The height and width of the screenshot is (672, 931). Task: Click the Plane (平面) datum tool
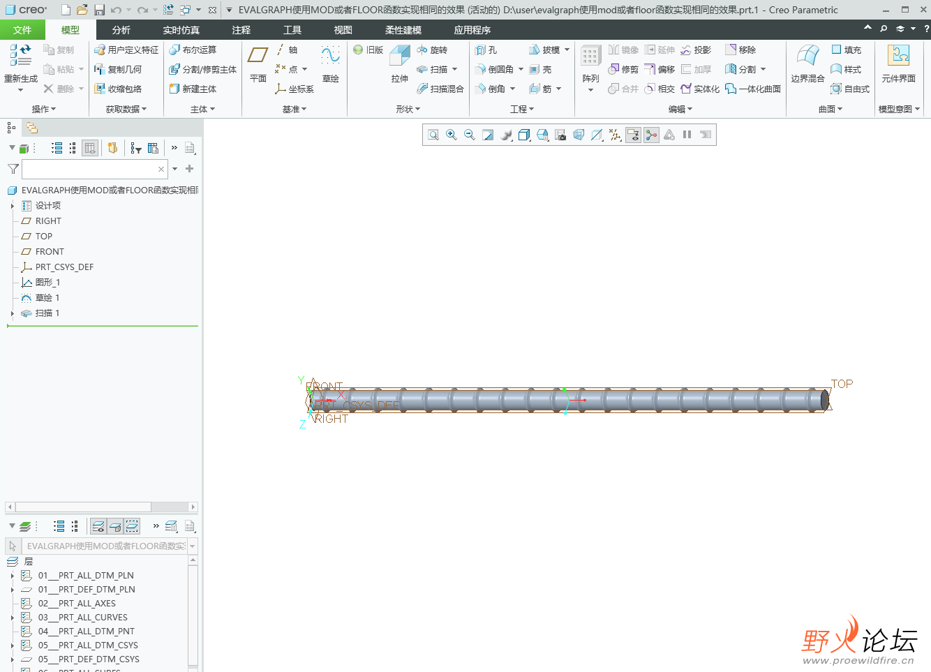click(x=258, y=64)
